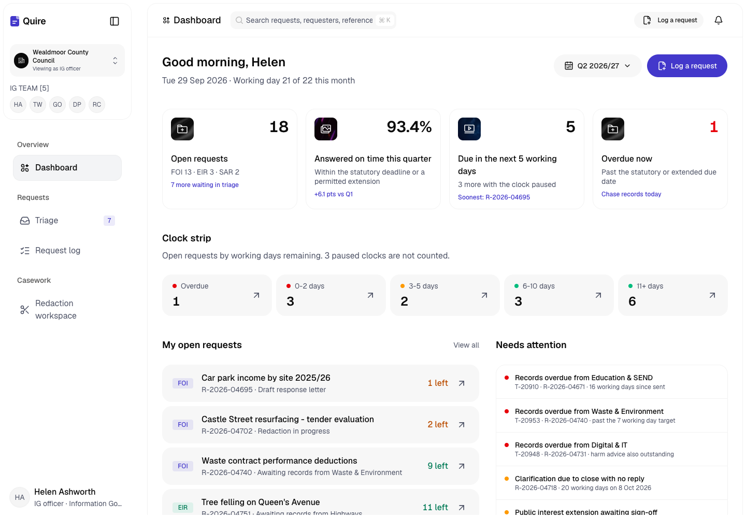Open the 0-2 days clock strip arrow
746x518 pixels.
[370, 295]
